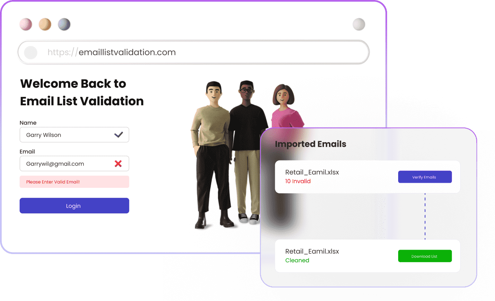Select the Retail_Eamil.xlsx file marked 10 Invalid
The image size is (495, 301).
[x=368, y=177]
